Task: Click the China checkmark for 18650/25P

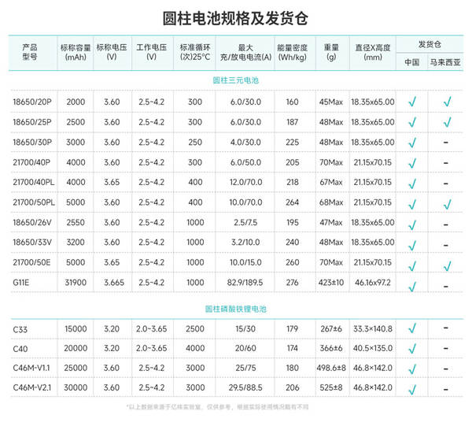Action: click(412, 122)
